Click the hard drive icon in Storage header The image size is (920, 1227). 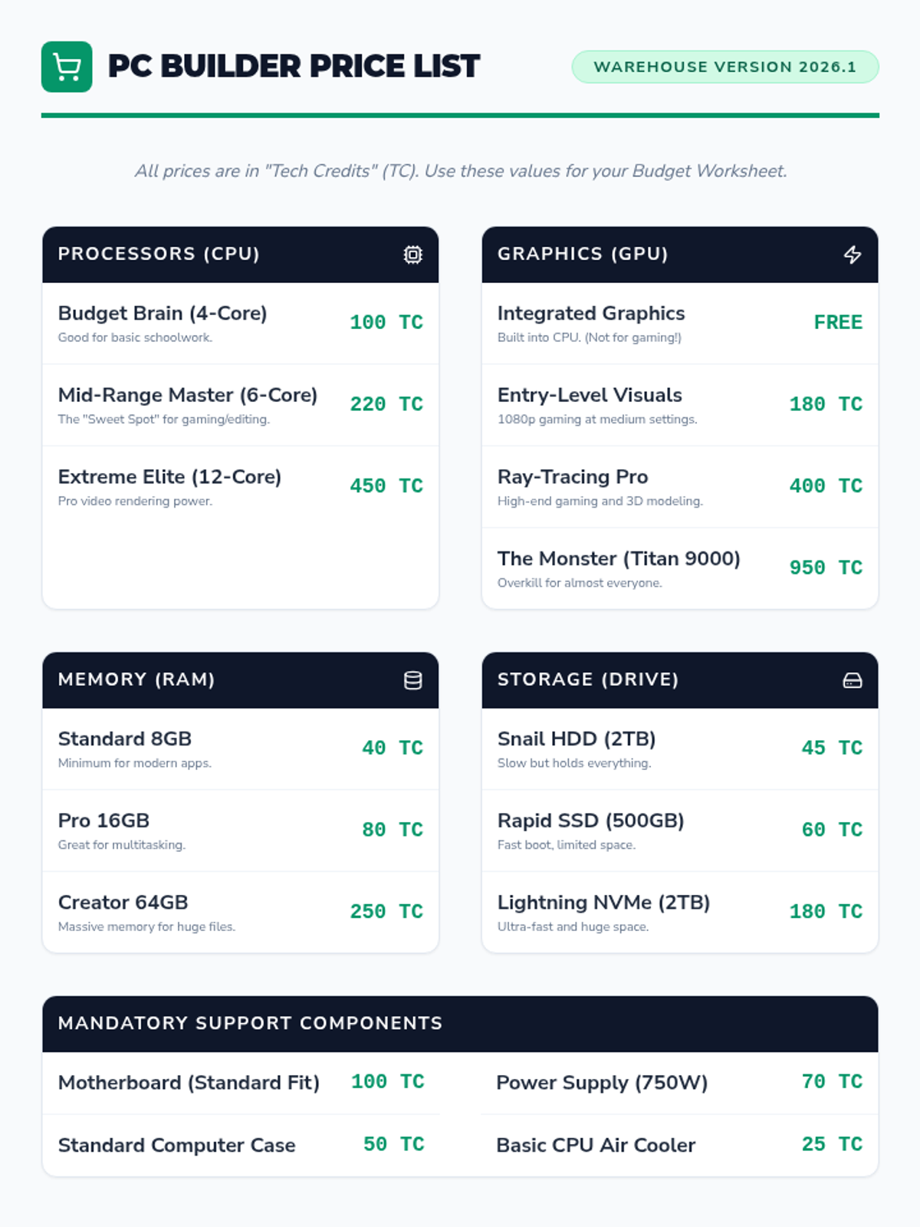pyautogui.click(x=853, y=680)
